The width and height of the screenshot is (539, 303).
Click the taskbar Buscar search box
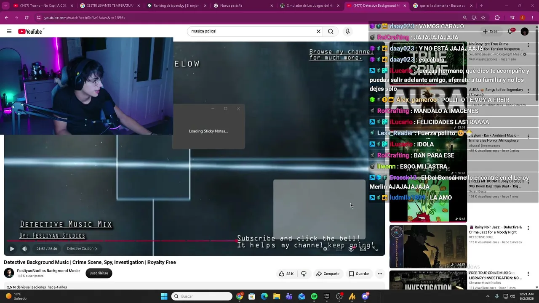tap(202, 296)
